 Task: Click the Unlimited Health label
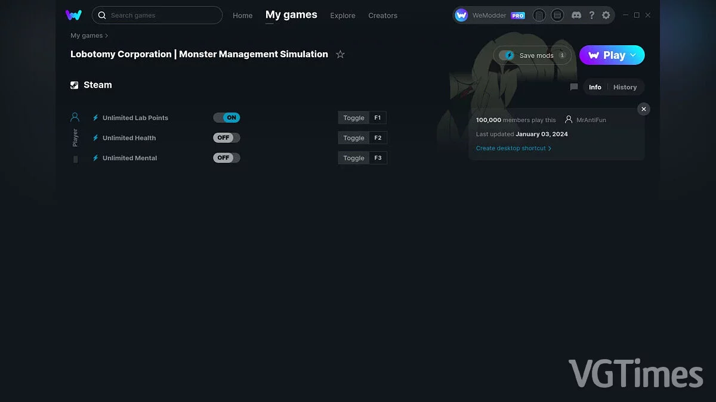coord(129,138)
